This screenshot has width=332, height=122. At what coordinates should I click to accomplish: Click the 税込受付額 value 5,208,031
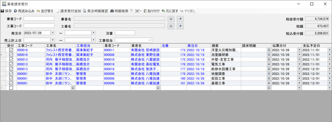pyautogui.click(x=317, y=33)
